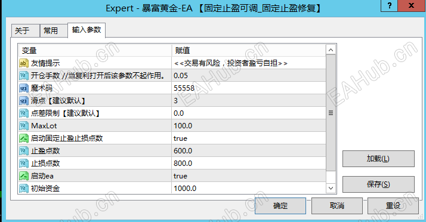Select the 友情提示 variable name
This screenshot has width=426, height=222.
pos(45,63)
